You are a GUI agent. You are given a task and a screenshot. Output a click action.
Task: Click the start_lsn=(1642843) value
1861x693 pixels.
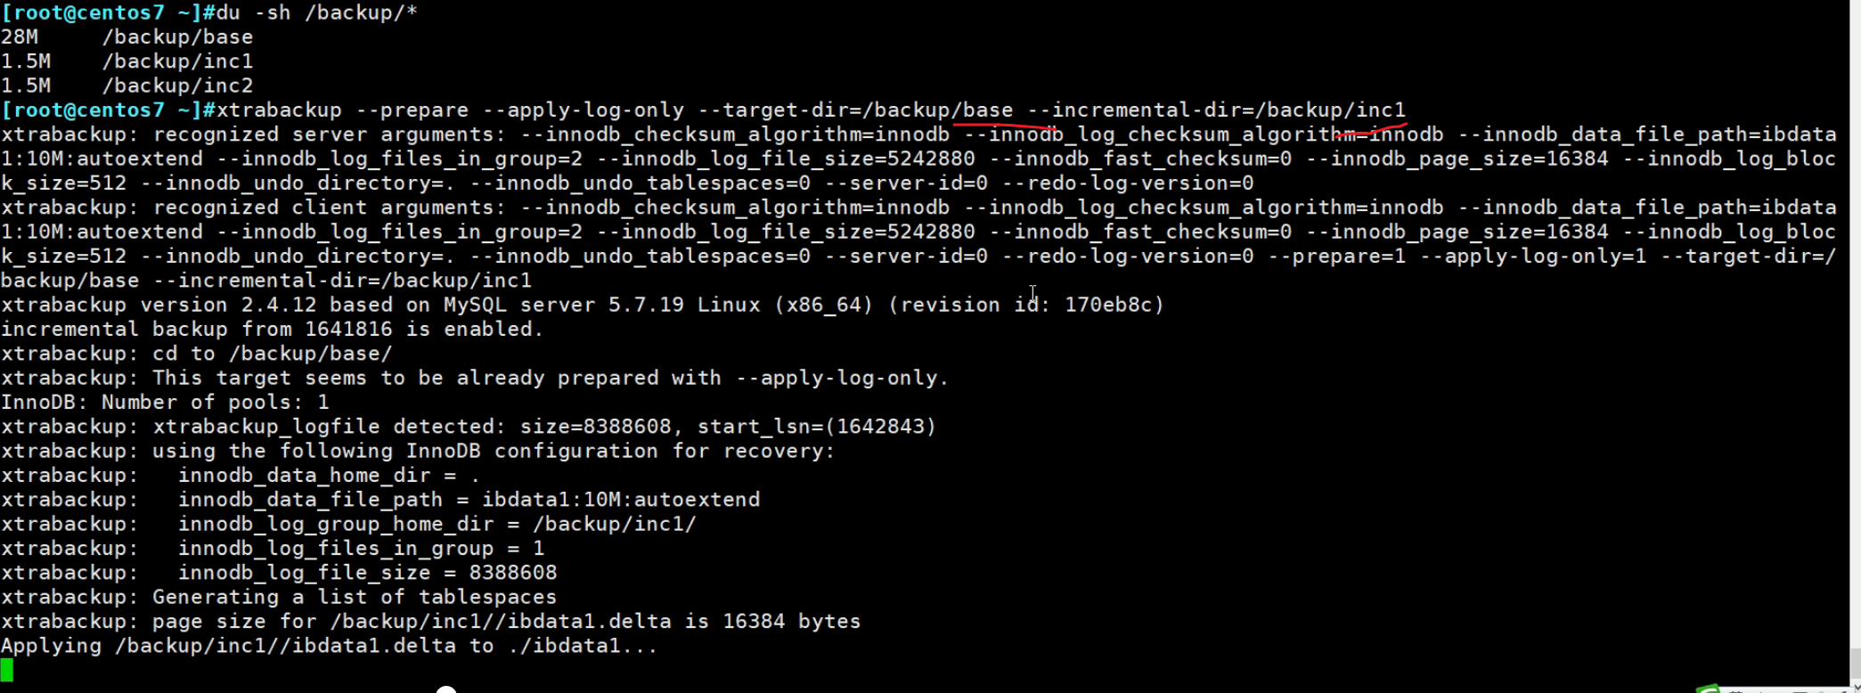pyautogui.click(x=816, y=427)
